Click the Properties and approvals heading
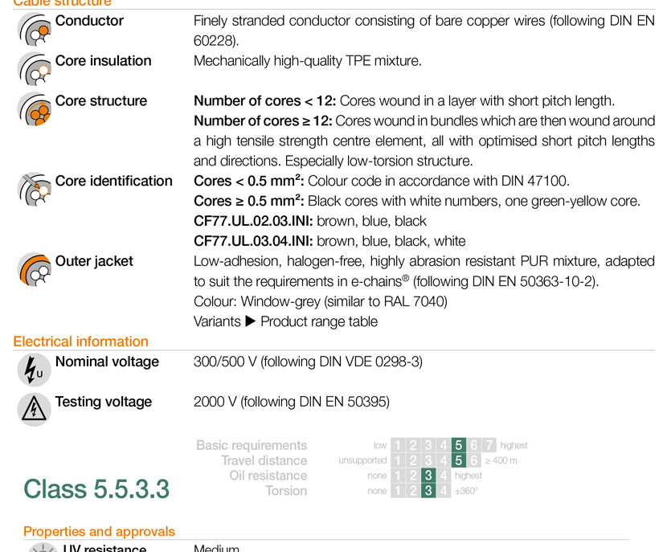Image resolution: width=667 pixels, height=552 pixels. click(99, 532)
